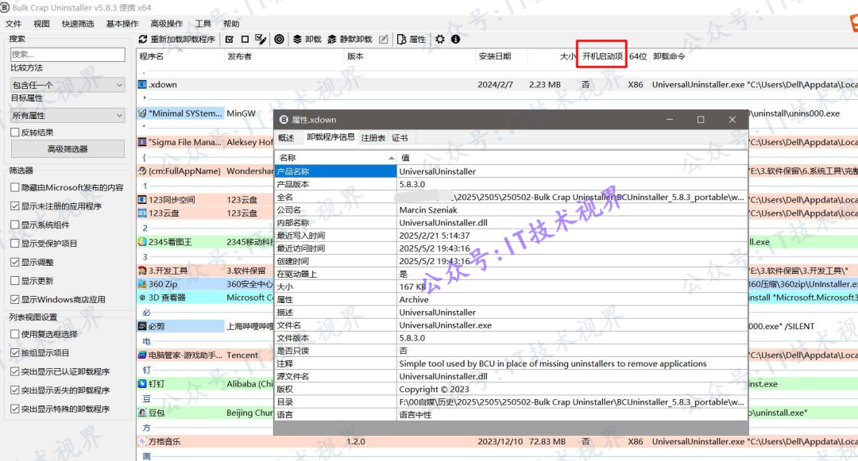Click in the 搜索 search field

pos(68,54)
